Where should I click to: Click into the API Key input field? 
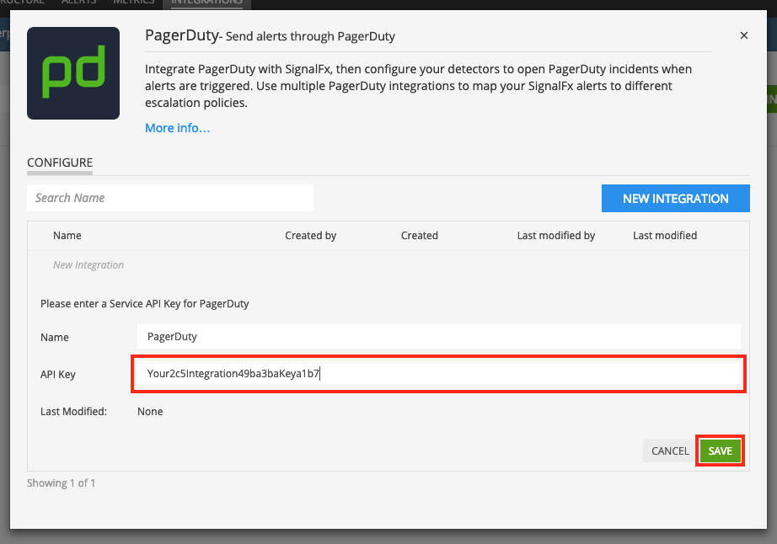[438, 374]
